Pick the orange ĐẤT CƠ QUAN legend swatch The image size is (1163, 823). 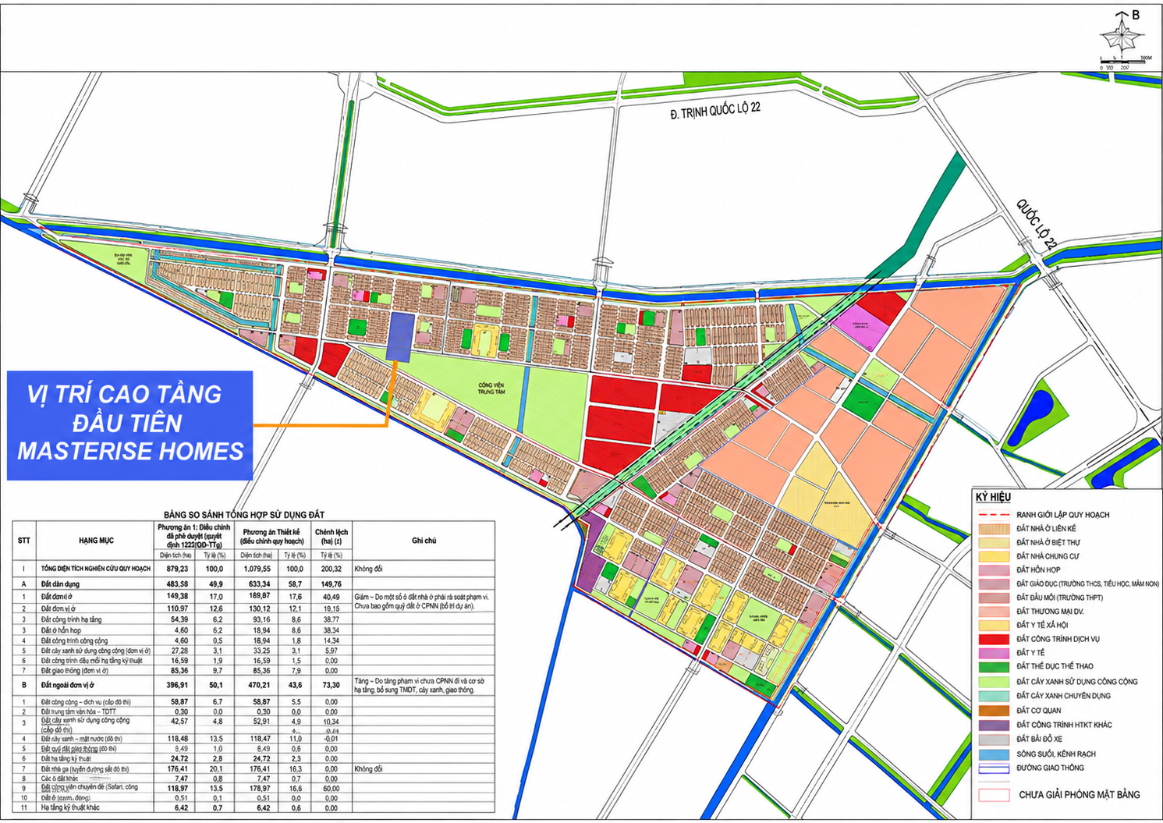(x=994, y=710)
